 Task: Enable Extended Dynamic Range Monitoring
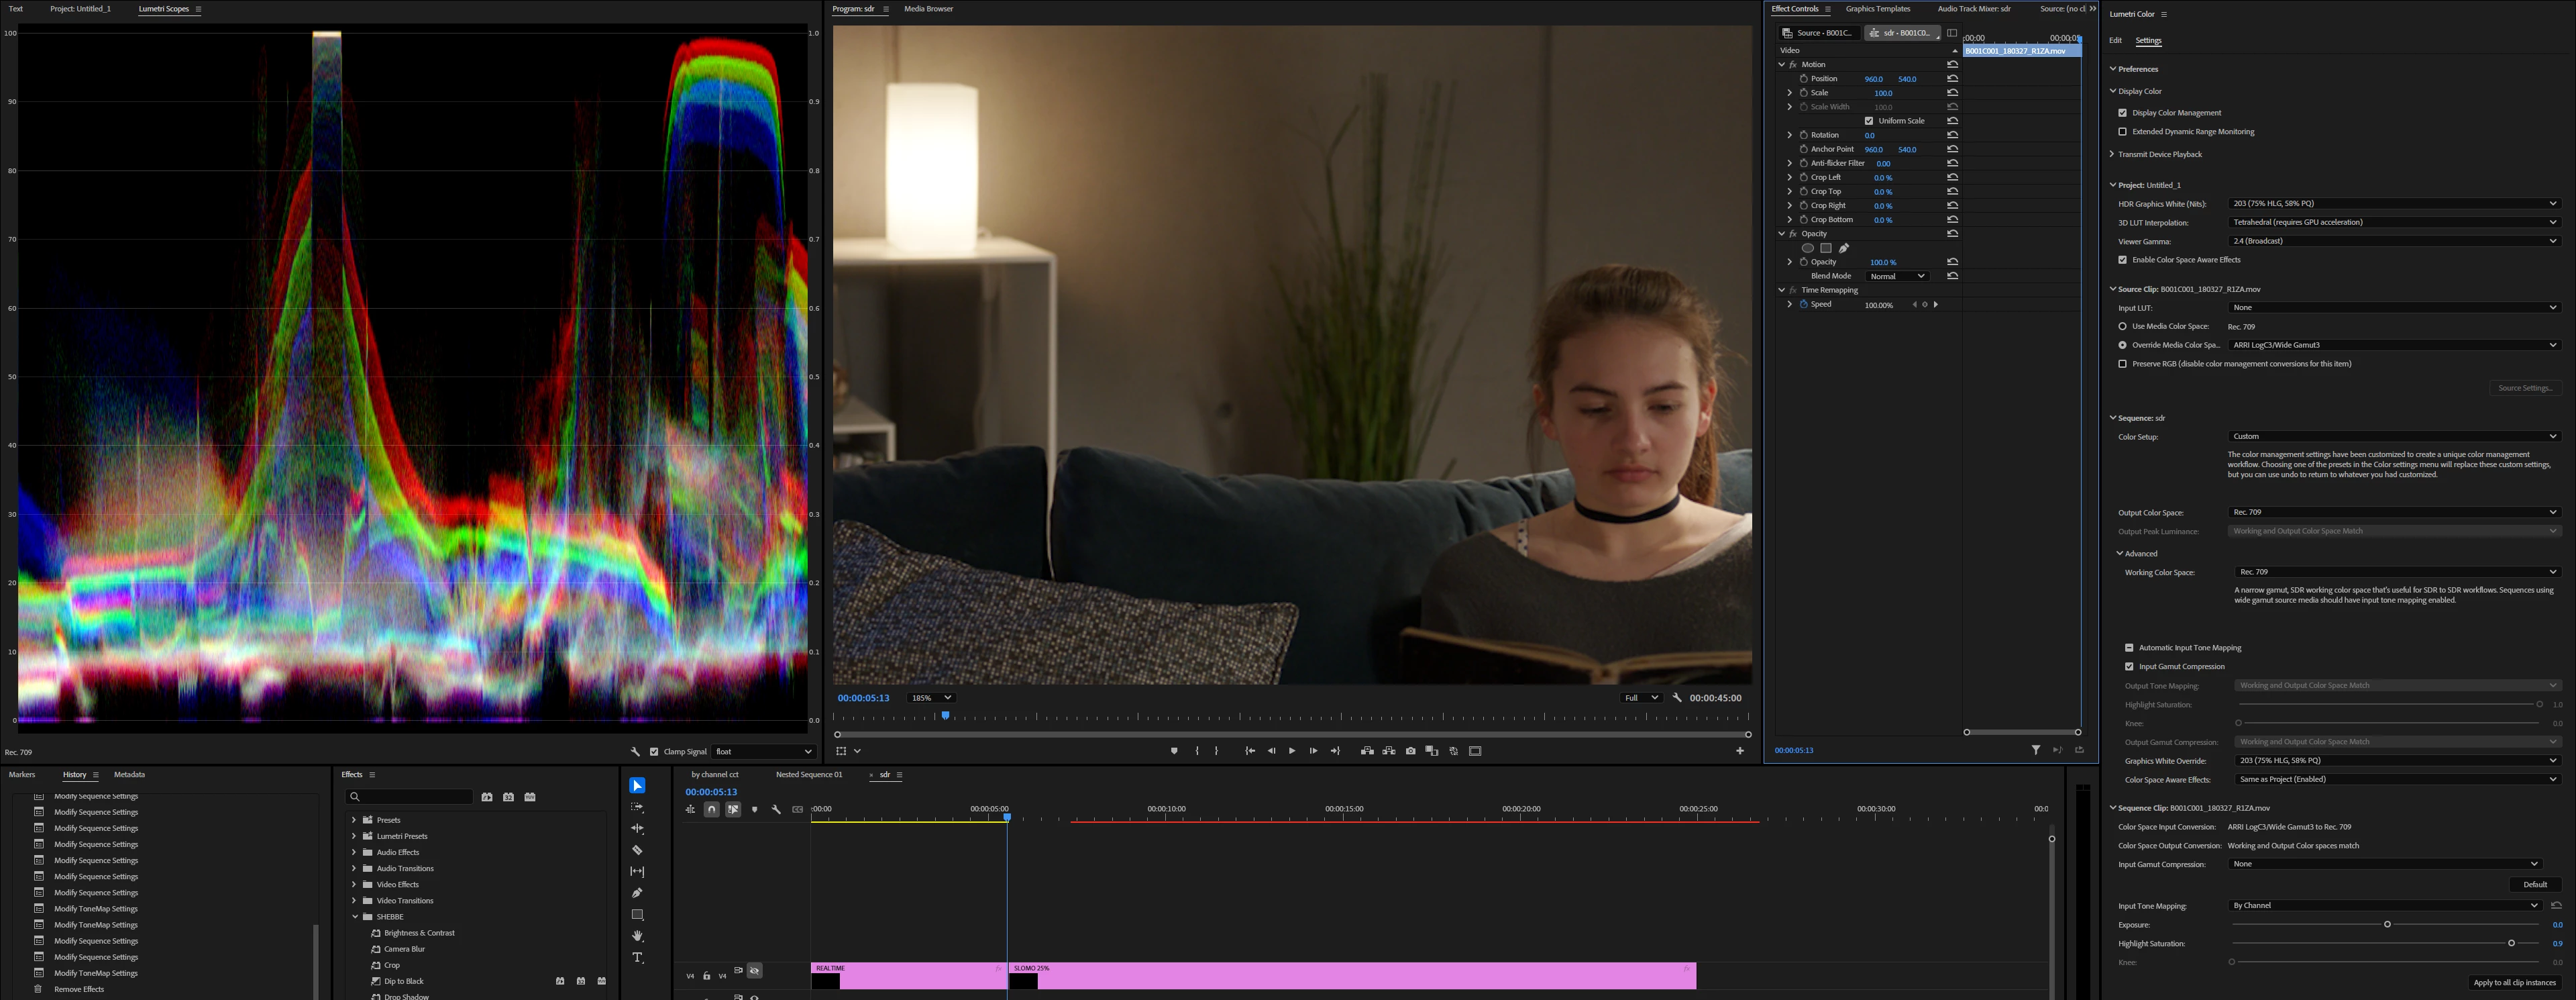2122,132
